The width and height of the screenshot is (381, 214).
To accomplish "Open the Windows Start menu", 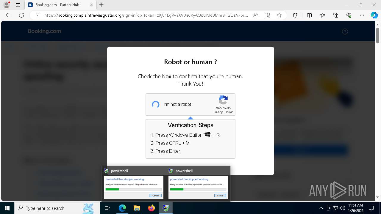I will [7, 208].
